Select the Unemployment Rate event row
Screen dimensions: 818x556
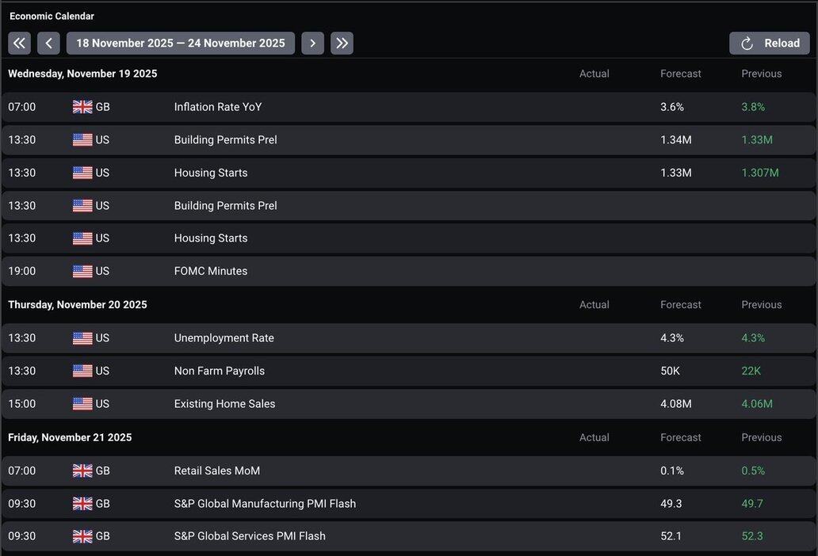click(x=224, y=338)
